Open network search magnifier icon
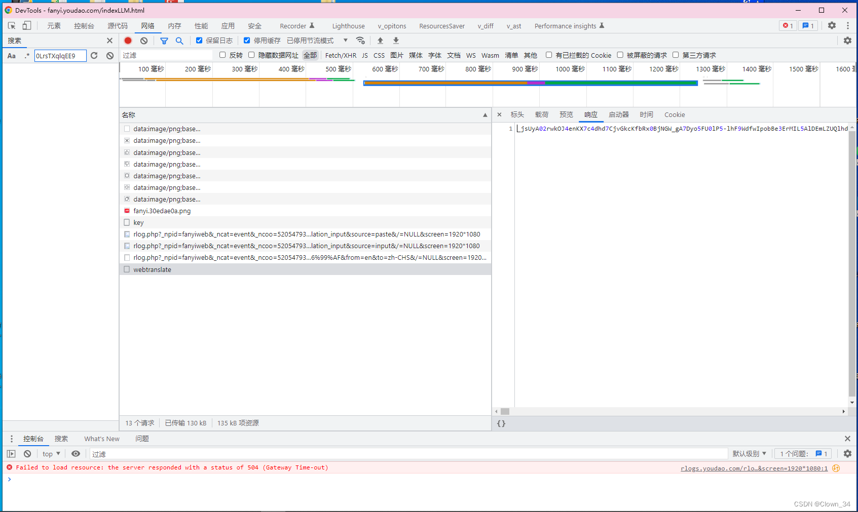The width and height of the screenshot is (858, 512). (x=179, y=41)
